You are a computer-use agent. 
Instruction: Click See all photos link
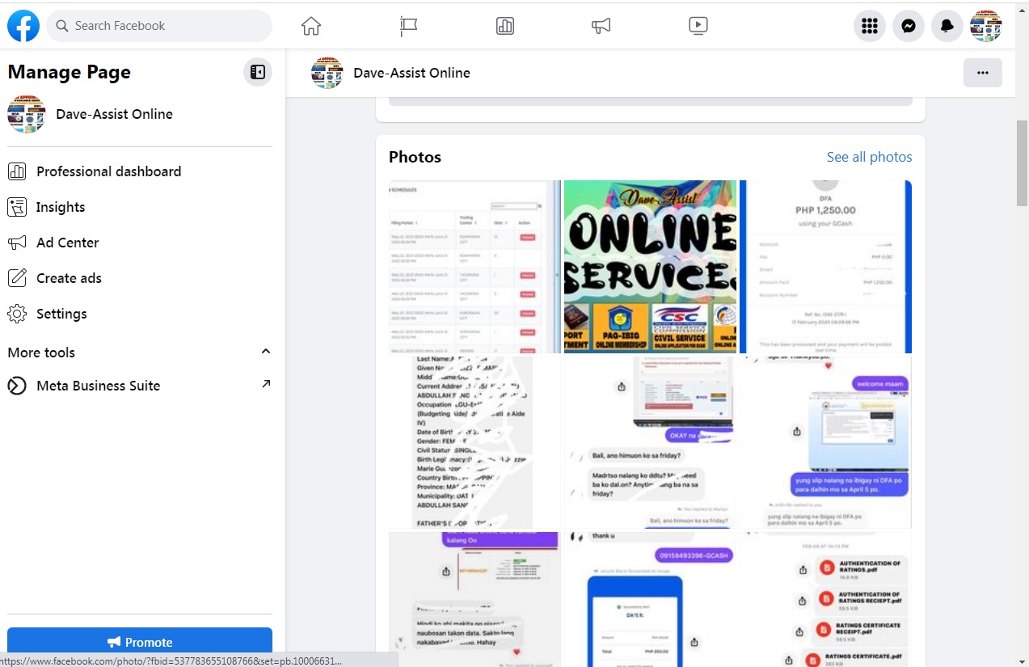coord(869,157)
